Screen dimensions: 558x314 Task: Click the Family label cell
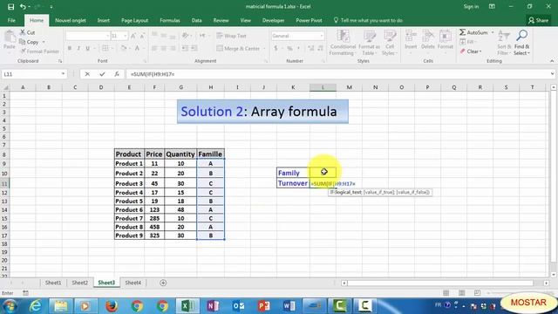coord(293,173)
